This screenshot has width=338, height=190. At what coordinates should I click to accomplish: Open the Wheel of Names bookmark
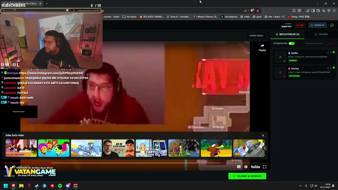pyautogui.click(x=206, y=17)
